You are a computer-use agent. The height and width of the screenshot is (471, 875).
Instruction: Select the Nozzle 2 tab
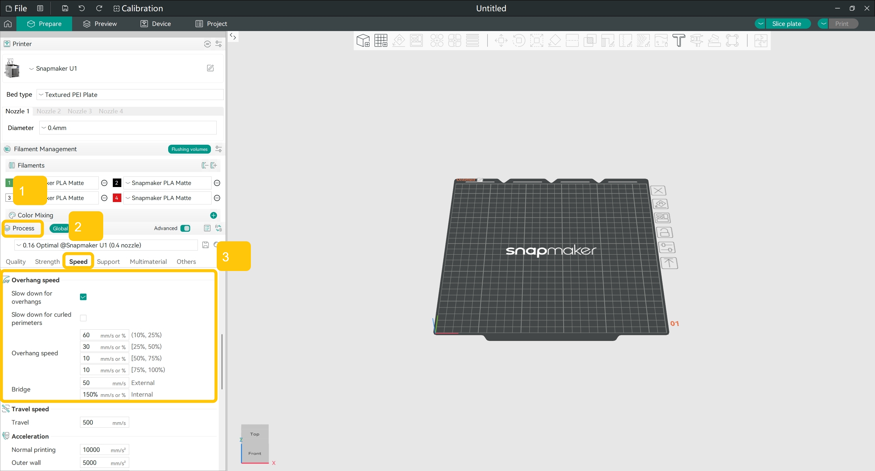point(49,111)
